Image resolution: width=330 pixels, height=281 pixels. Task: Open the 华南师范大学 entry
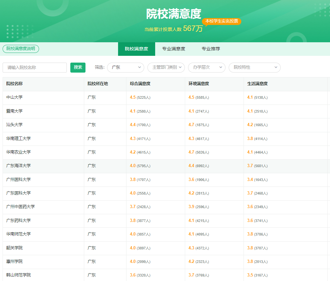point(19,234)
